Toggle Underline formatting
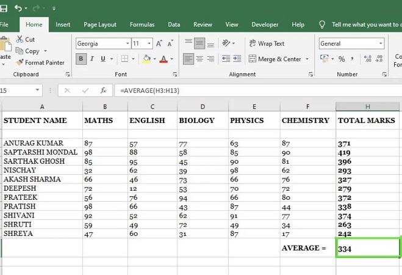 click(x=103, y=59)
